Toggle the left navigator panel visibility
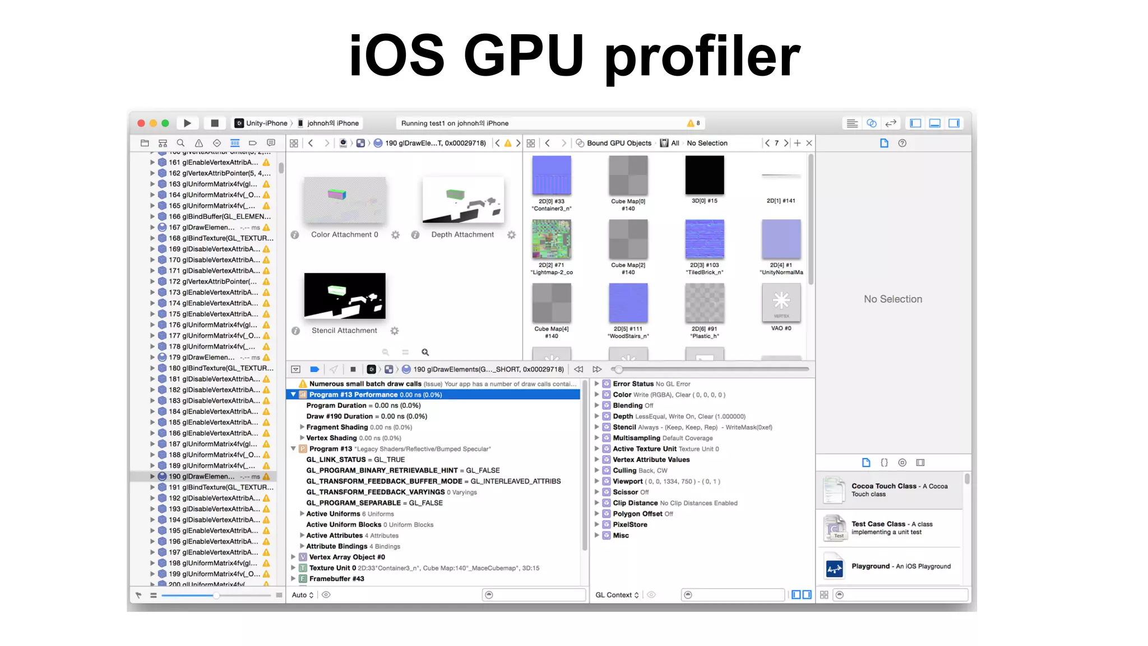This screenshot has width=1148, height=646. click(x=915, y=123)
